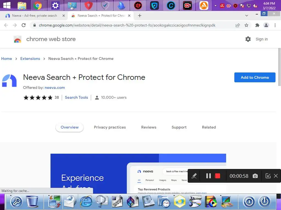
Task: Click the muted volume tray icon
Action: pyautogui.click(x=255, y=6)
